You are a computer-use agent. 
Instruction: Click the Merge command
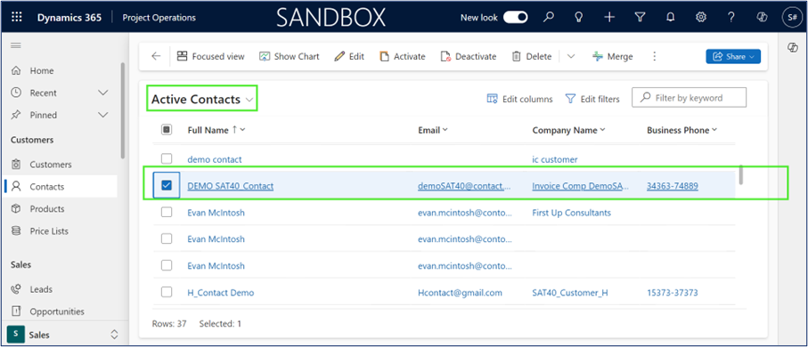tap(613, 57)
